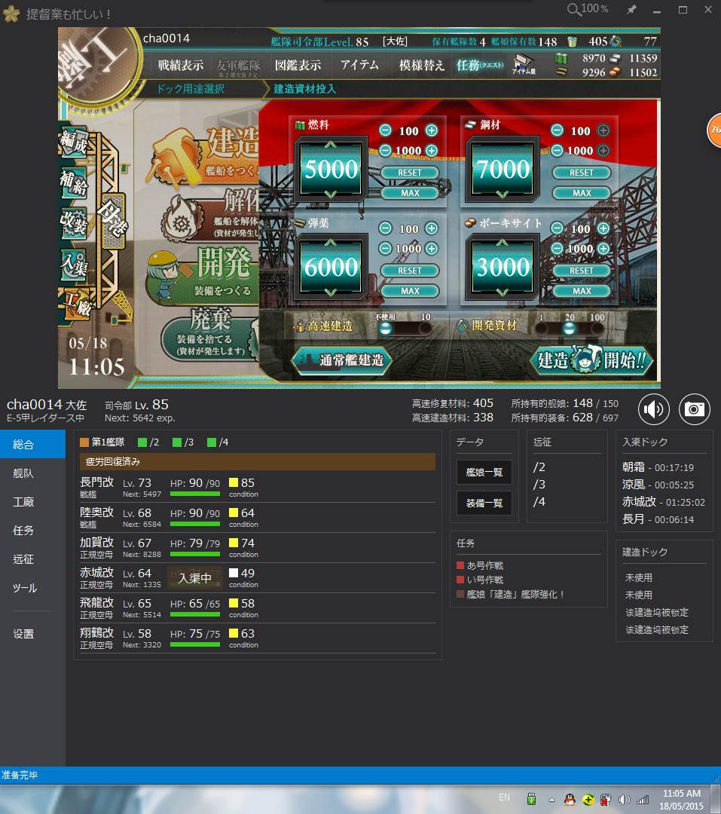Open the アイテム menu
Image resolution: width=721 pixels, height=814 pixels.
click(359, 65)
